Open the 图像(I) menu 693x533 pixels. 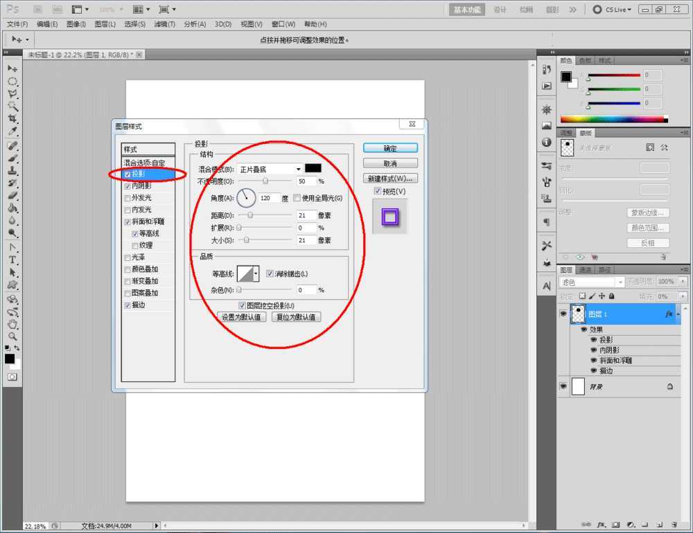coord(76,24)
